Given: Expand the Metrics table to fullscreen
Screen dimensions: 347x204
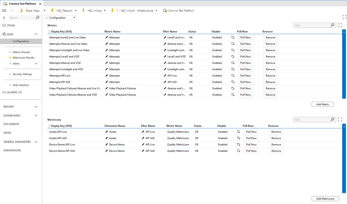Looking at the screenshot, I should 340,25.
